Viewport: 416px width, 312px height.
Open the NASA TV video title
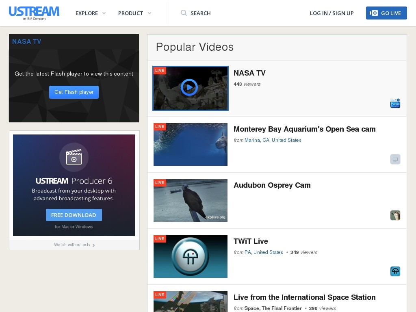[x=249, y=73]
